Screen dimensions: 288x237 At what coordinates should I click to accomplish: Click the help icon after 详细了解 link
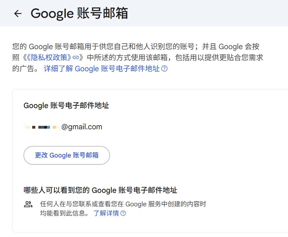pos(164,69)
